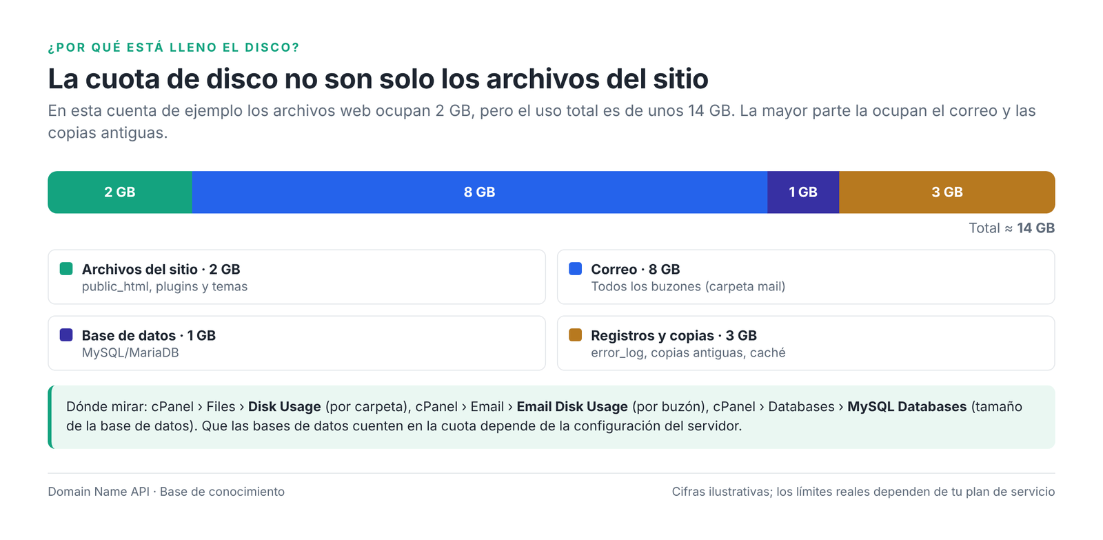This screenshot has height=540, width=1103.
Task: Click the "MySQL/MariaDB" description text
Action: (130, 353)
